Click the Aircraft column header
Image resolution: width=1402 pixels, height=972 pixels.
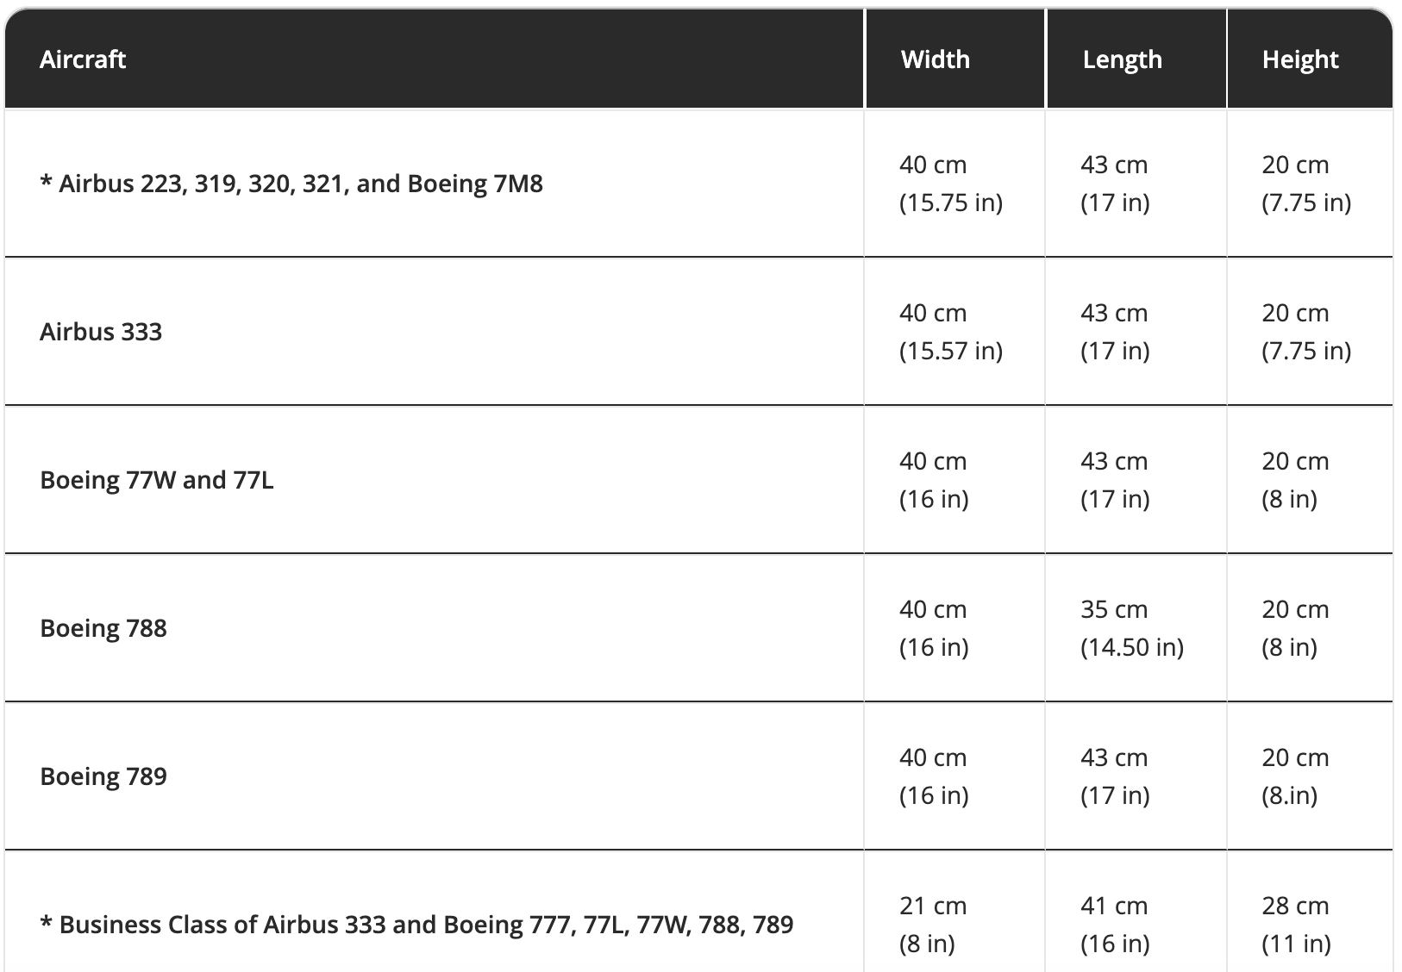click(x=83, y=59)
